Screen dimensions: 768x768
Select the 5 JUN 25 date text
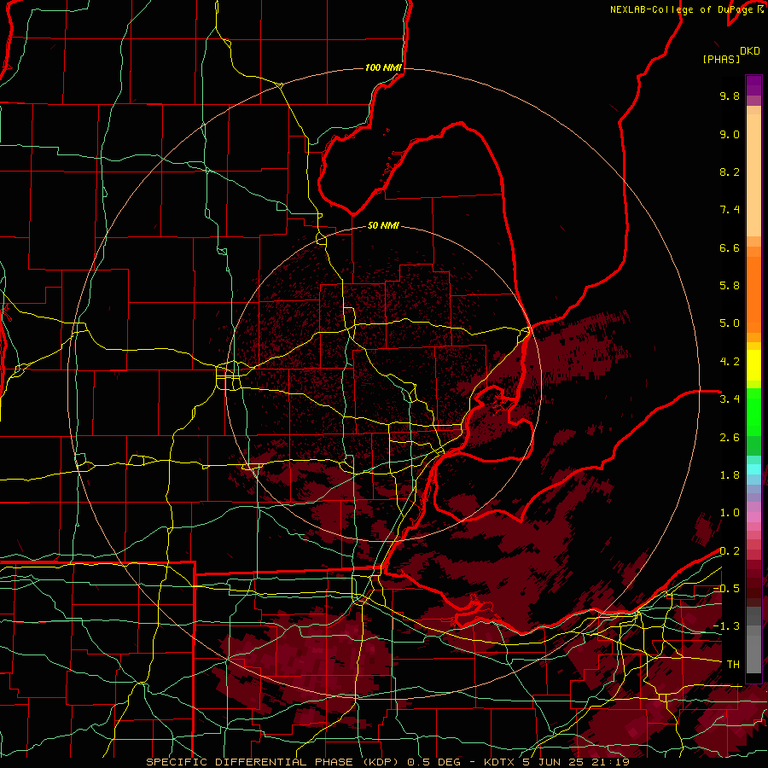[x=554, y=762]
